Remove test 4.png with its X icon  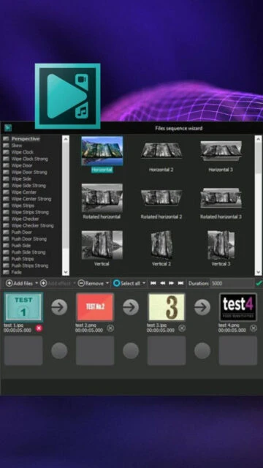click(254, 328)
